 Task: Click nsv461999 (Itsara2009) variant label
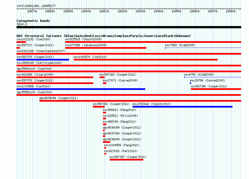click(x=35, y=75)
